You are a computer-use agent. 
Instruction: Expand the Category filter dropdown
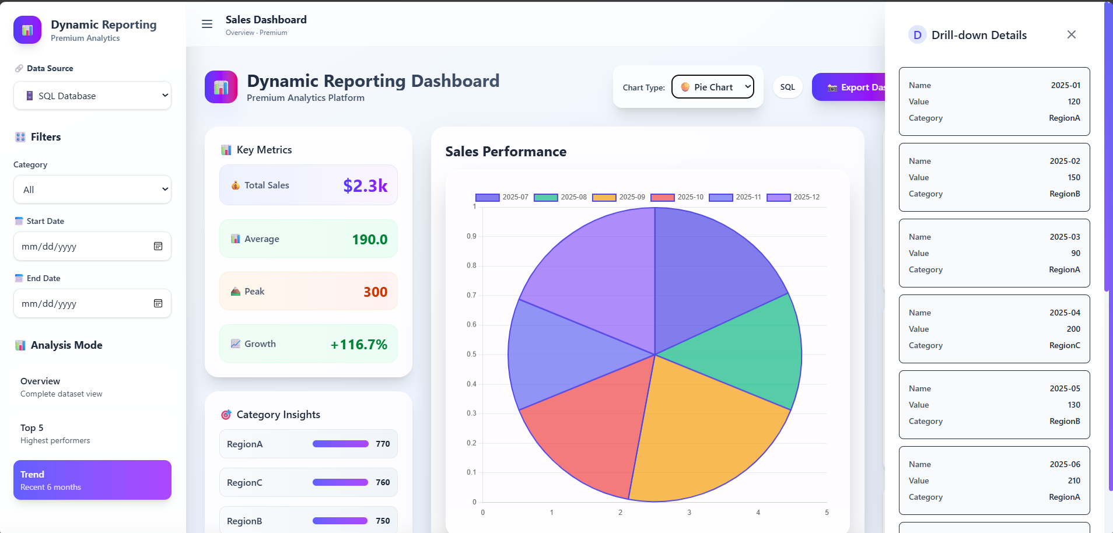(92, 190)
